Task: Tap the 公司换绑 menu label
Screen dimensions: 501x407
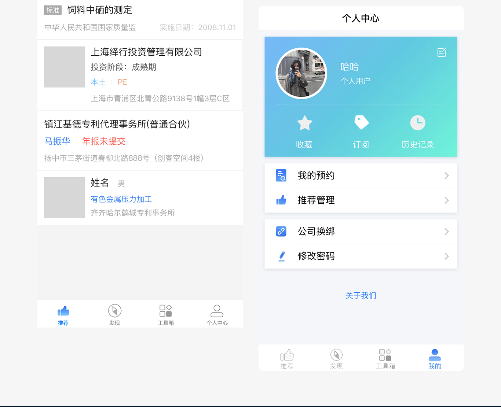Action: coord(316,231)
